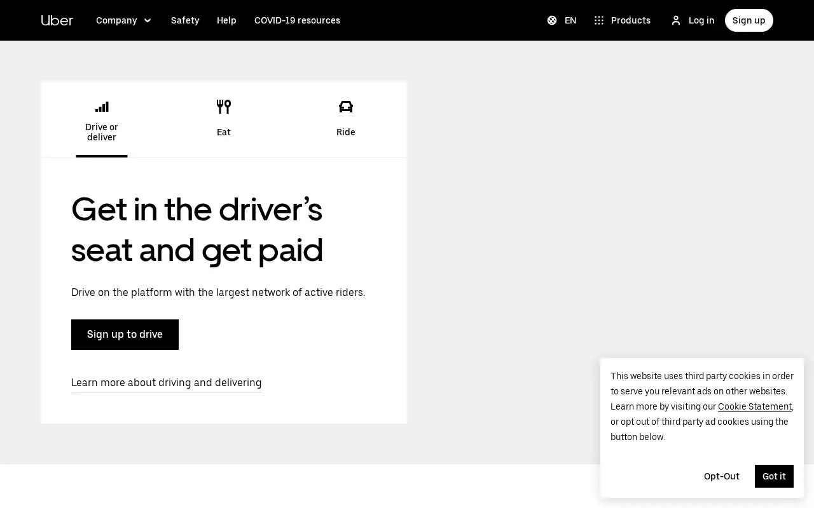814x508 pixels.
Task: Click Opt-Out of ad cookies
Action: pyautogui.click(x=722, y=476)
